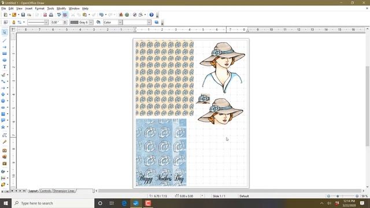Screen dimensions: 370x208
Task: Expand the New document dropdown arrow
Action: [x=10, y=15]
